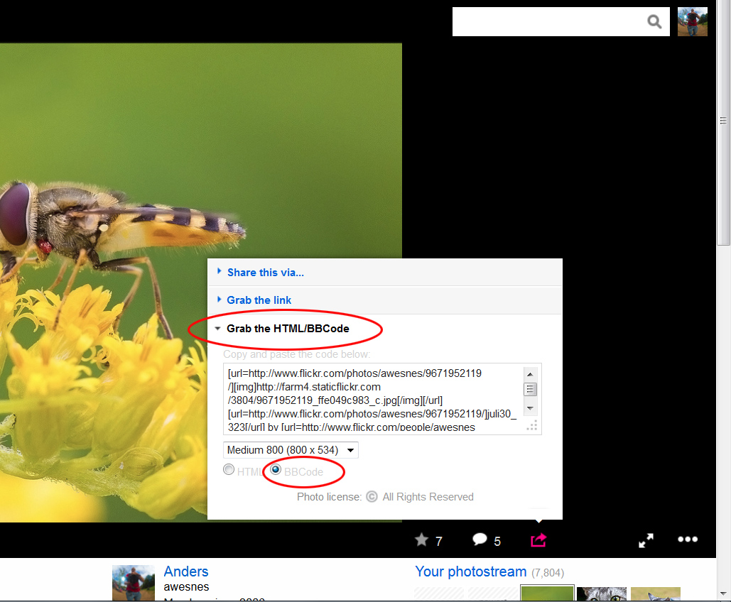Click the page scrollbar thumb
The height and width of the screenshot is (602, 731).
(723, 121)
